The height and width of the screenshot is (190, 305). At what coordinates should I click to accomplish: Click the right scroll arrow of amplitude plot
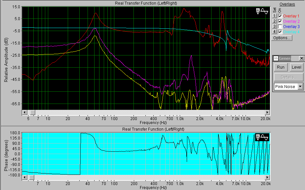(x=267, y=112)
